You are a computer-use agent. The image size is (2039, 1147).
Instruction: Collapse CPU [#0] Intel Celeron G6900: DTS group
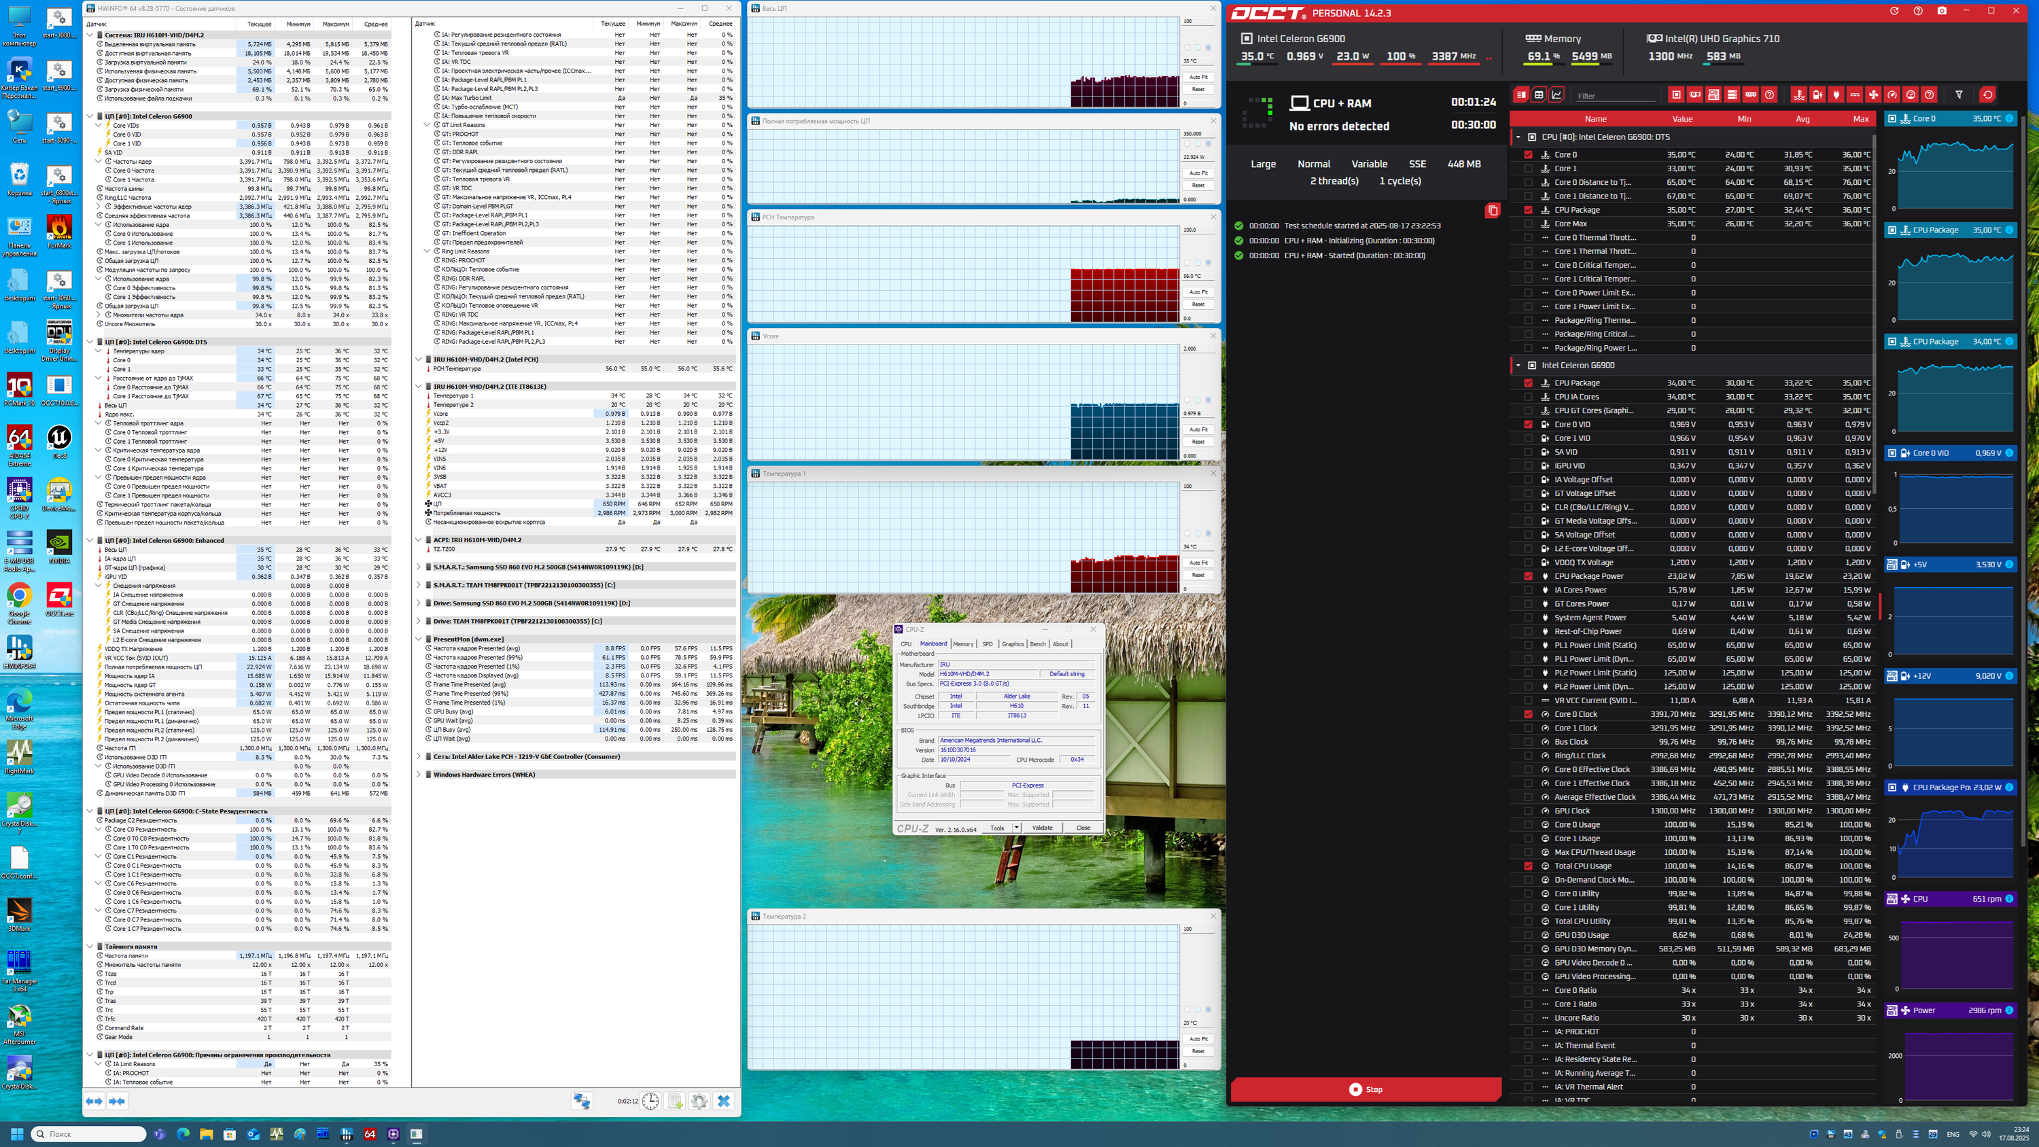(x=1518, y=137)
